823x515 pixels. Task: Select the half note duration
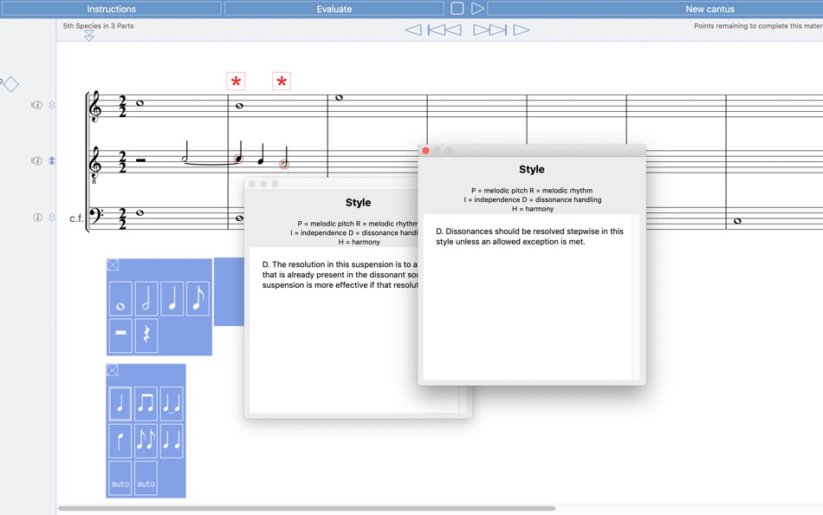(146, 298)
